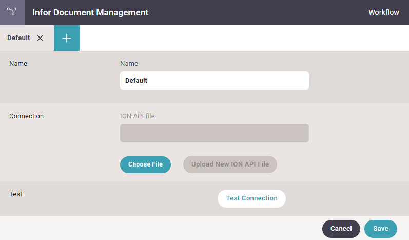409x240 pixels.
Task: Click the workflow icon in the header corner
Action: (x=12, y=12)
